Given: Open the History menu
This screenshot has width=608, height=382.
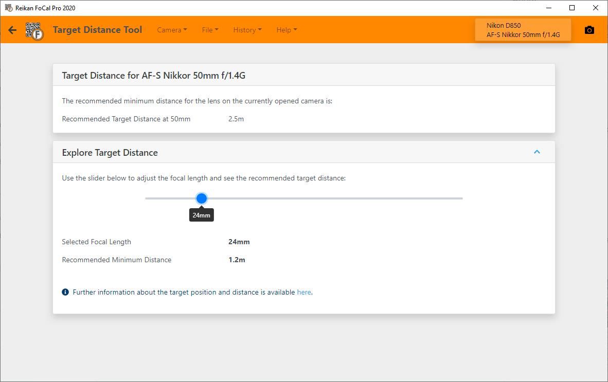Looking at the screenshot, I should coord(247,30).
